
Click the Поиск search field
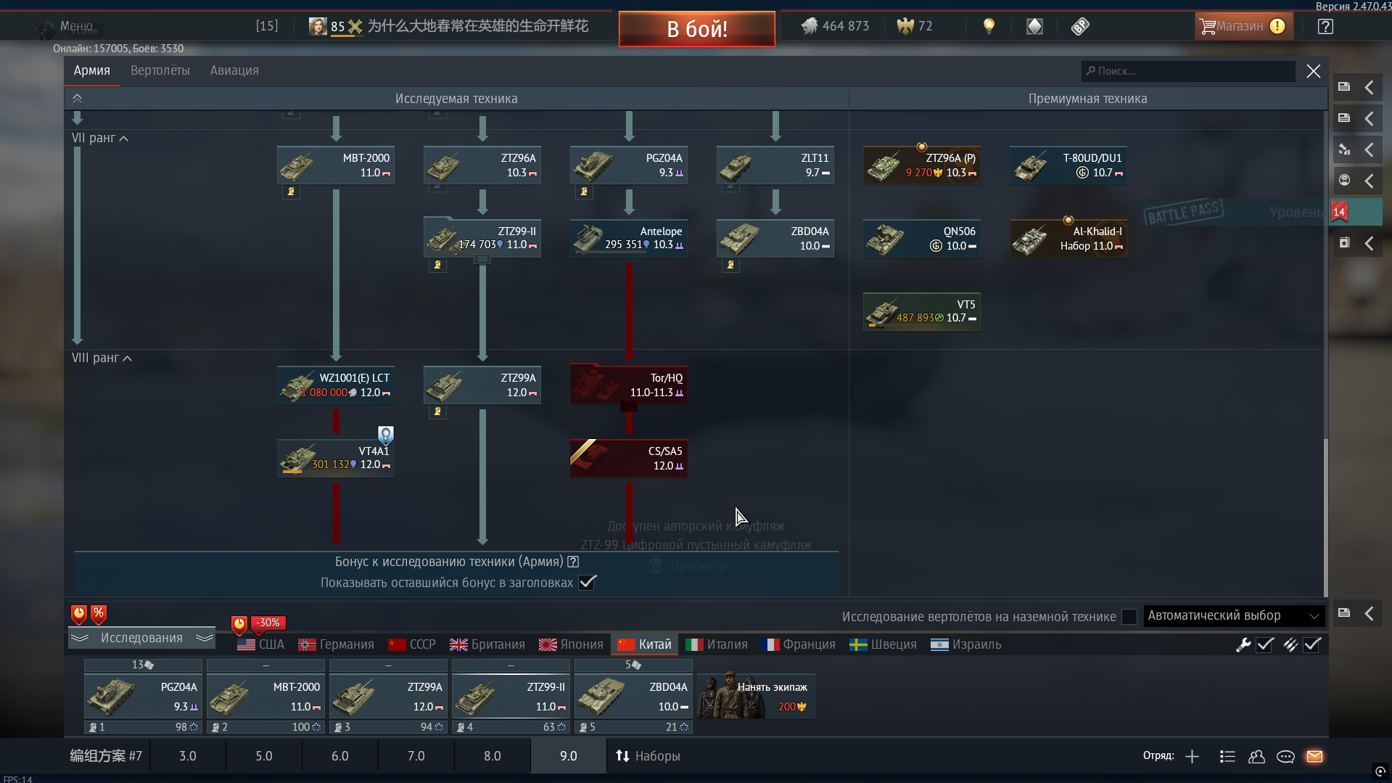(x=1188, y=71)
